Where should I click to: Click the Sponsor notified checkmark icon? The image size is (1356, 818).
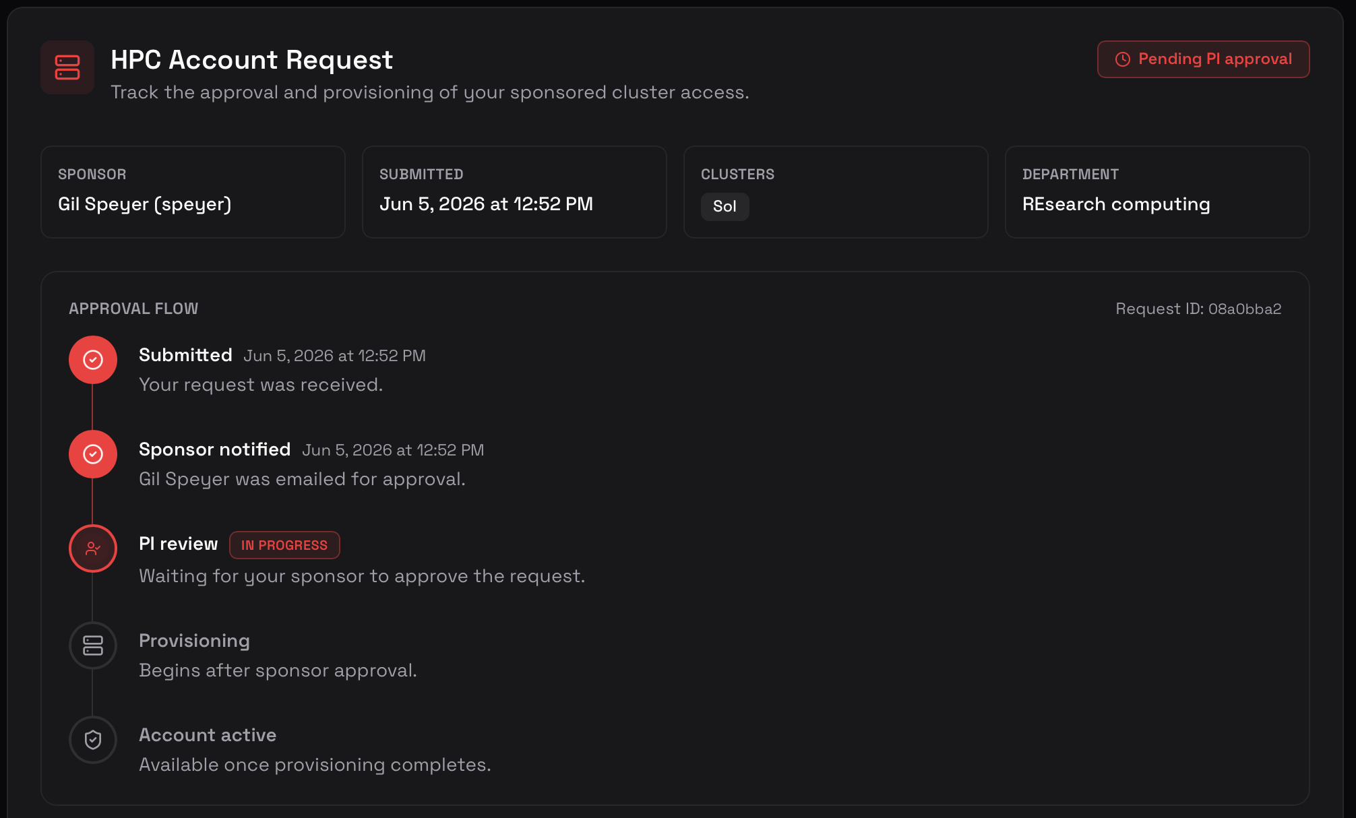93,454
